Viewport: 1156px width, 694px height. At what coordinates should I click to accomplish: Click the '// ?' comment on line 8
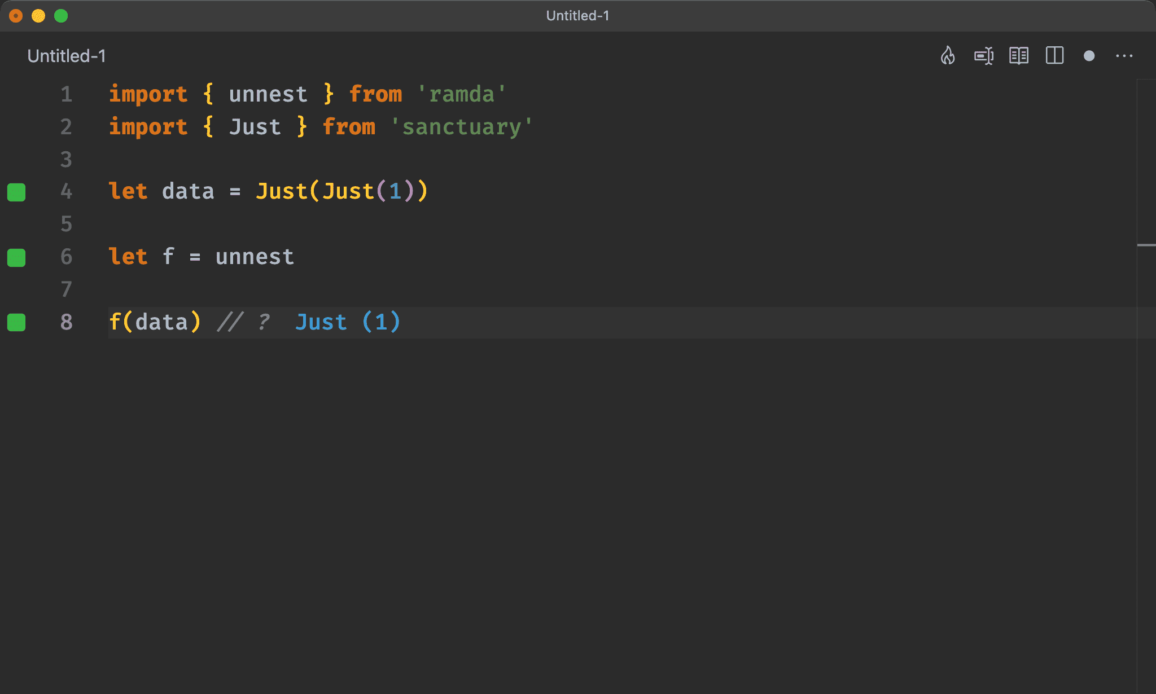click(x=244, y=322)
